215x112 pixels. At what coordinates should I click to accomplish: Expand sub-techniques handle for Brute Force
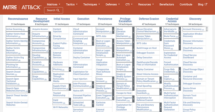pos(180,36)
